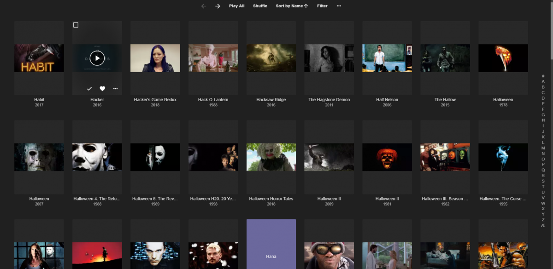Open The Hagstone Demon poster

click(329, 58)
